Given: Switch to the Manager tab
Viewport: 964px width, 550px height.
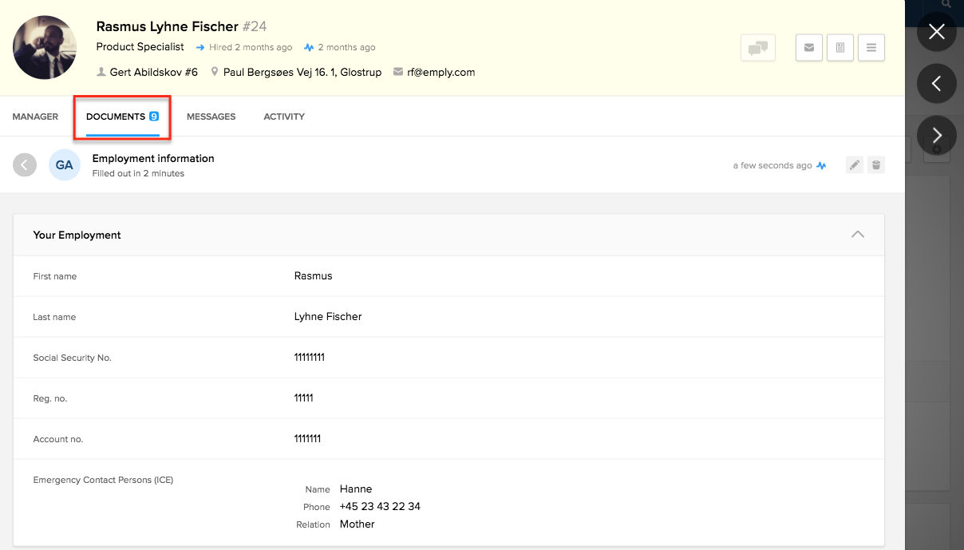Looking at the screenshot, I should (x=35, y=117).
